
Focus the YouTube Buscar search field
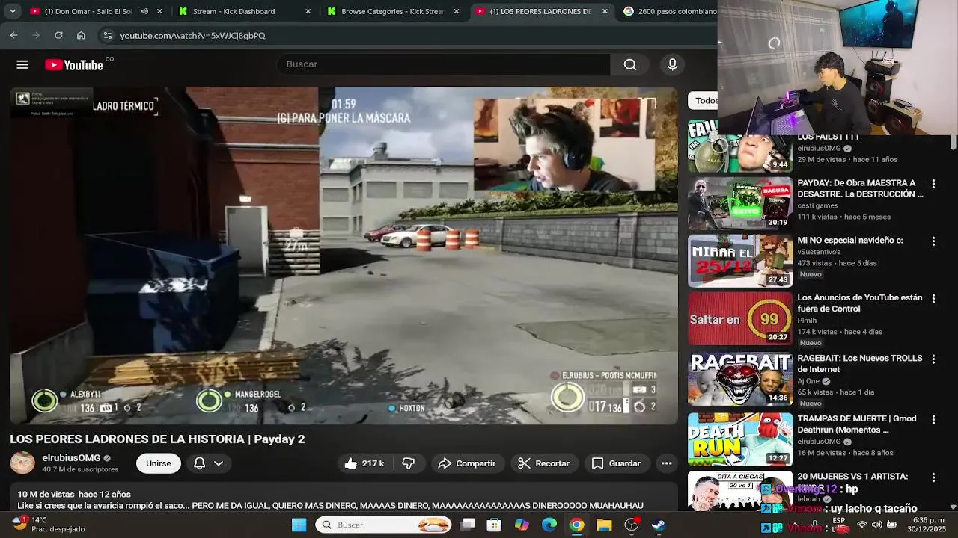coord(443,64)
